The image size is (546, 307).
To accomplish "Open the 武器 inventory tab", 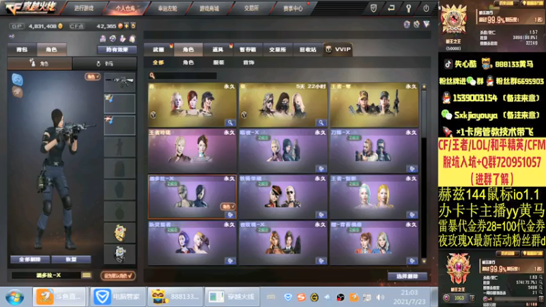I will pos(159,49).
